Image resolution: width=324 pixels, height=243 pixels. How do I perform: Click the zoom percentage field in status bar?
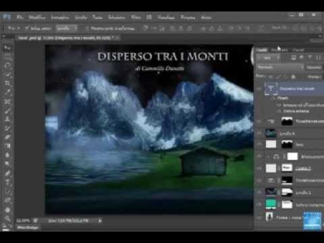pos(24,221)
